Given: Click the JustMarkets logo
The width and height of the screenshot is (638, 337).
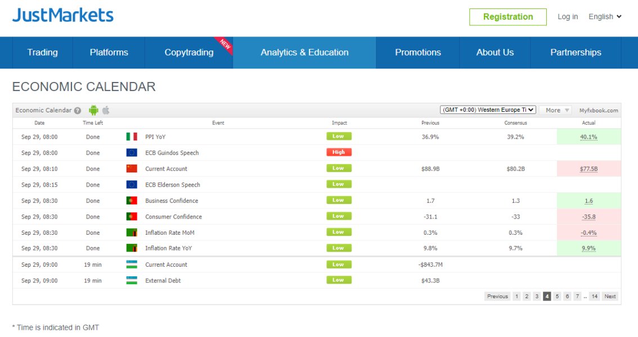Looking at the screenshot, I should coord(63,15).
